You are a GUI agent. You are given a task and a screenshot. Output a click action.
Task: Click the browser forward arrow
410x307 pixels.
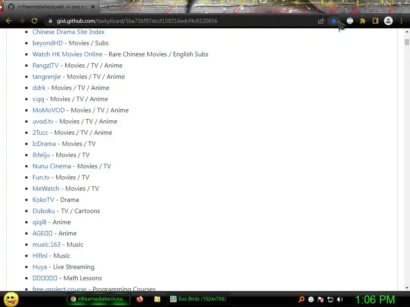point(22,21)
